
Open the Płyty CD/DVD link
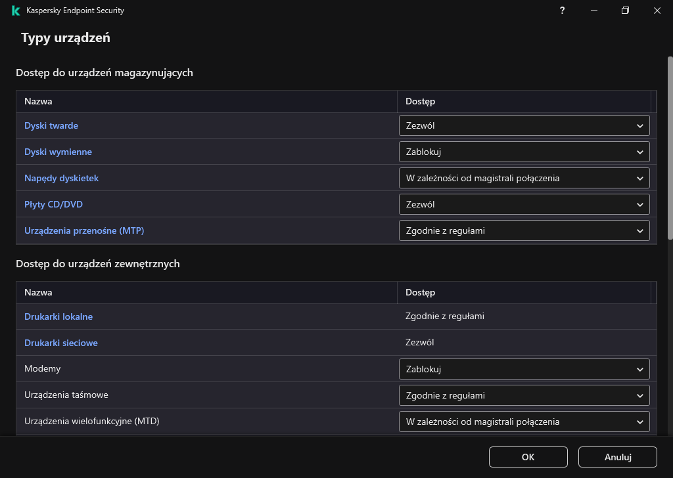53,204
